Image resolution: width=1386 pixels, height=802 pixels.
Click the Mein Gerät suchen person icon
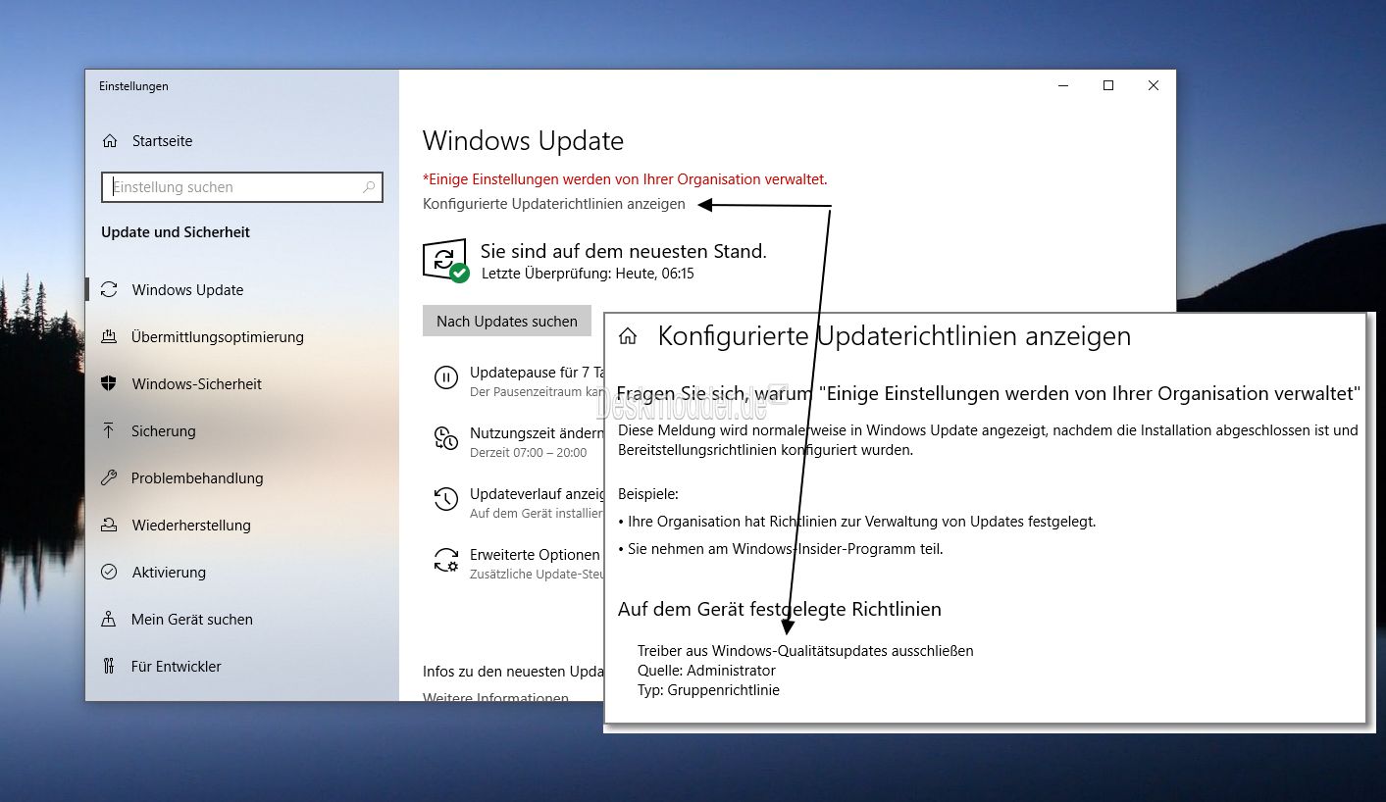pyautogui.click(x=109, y=620)
